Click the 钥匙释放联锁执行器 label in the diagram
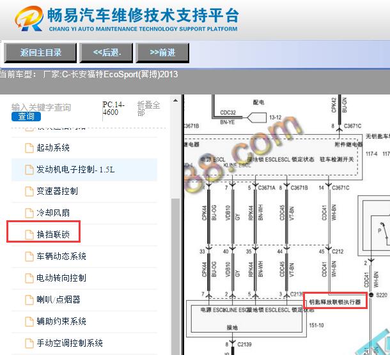Image resolution: width=390 pixels, height=355 pixels. (335, 302)
